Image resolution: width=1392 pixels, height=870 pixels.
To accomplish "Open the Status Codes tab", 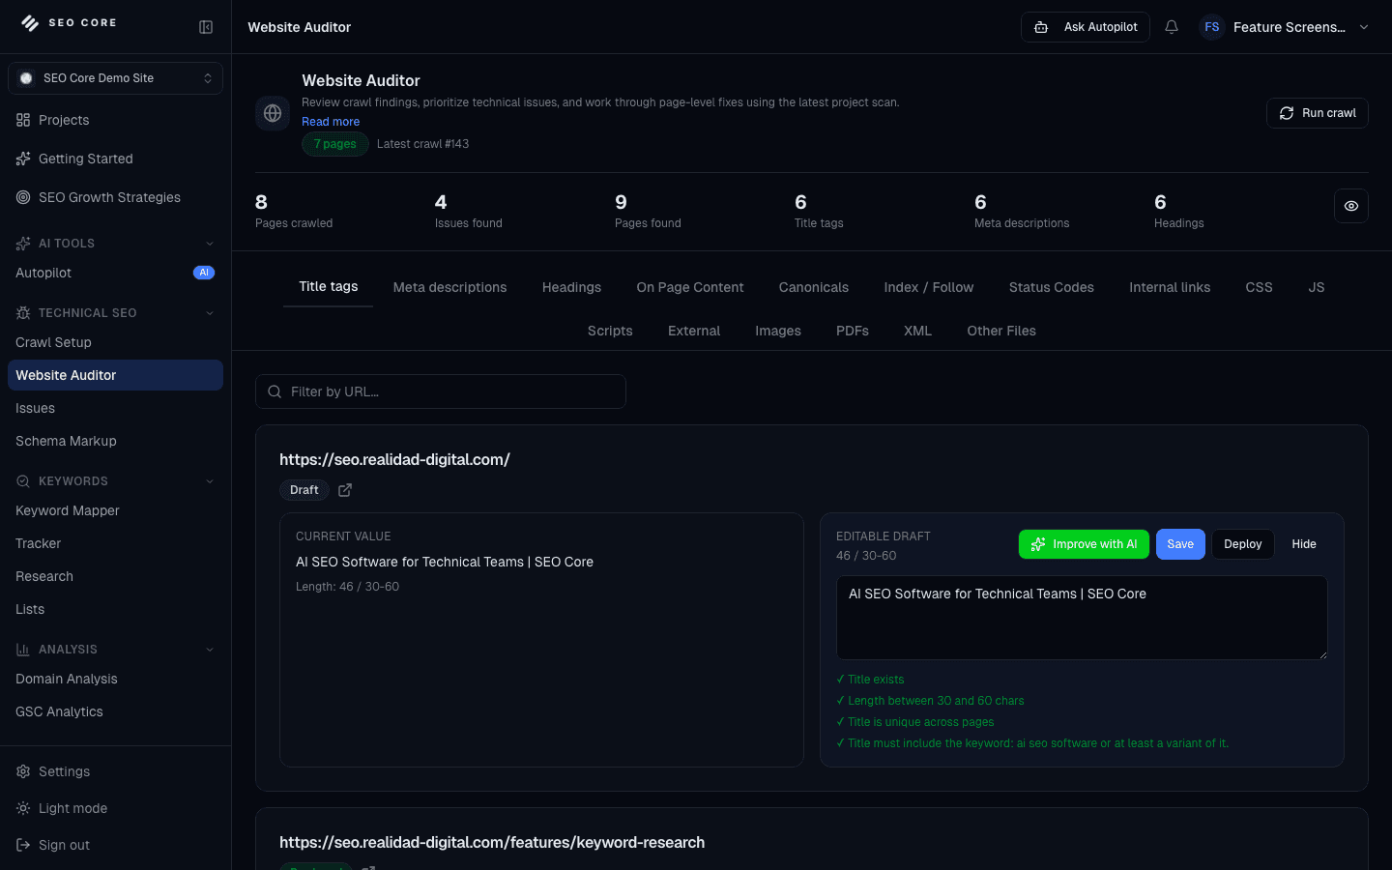I will (1052, 287).
